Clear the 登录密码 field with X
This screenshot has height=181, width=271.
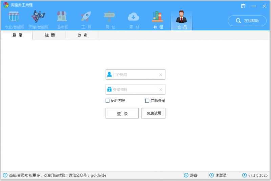pyautogui.click(x=161, y=89)
